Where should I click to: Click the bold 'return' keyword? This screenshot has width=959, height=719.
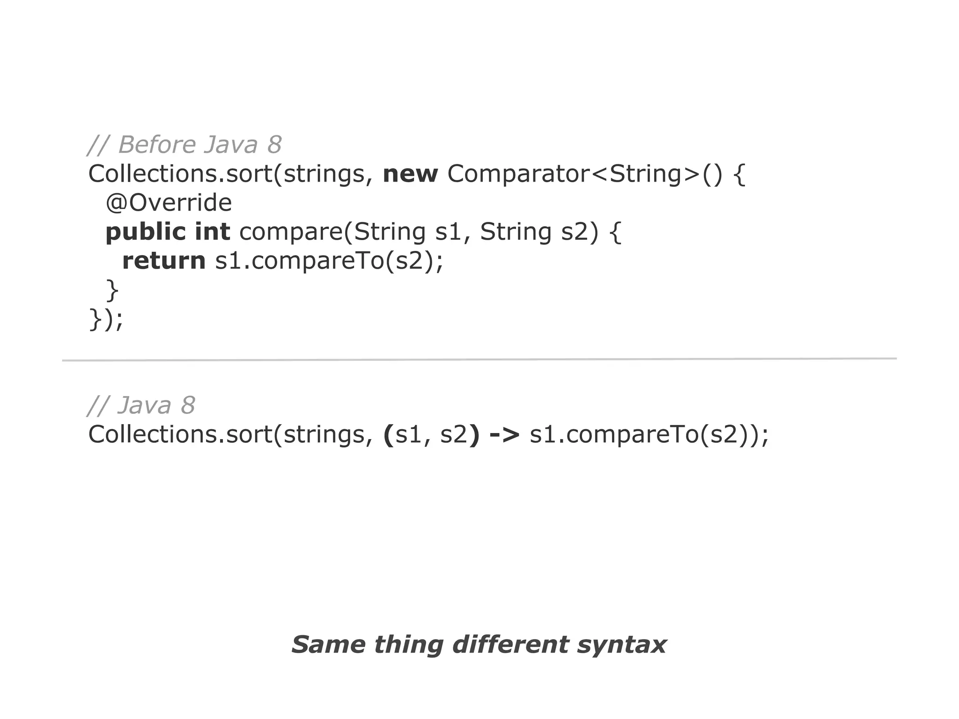coord(163,261)
